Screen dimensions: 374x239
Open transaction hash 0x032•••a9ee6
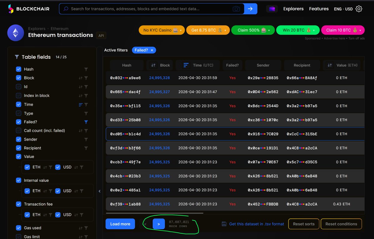pyautogui.click(x=125, y=78)
